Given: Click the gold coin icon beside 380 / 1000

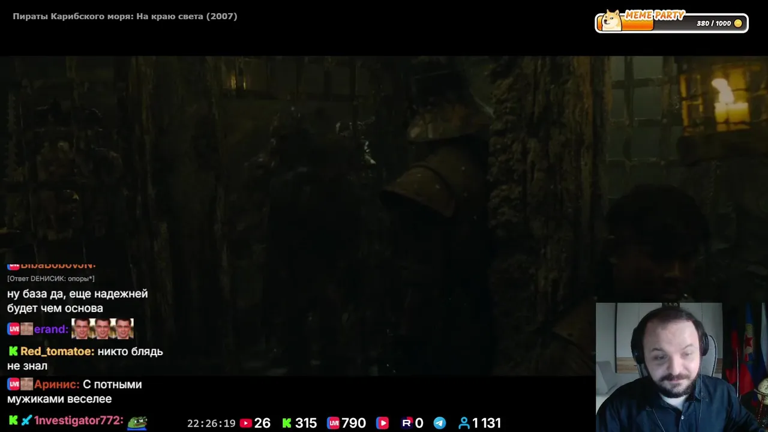Looking at the screenshot, I should [x=738, y=23].
